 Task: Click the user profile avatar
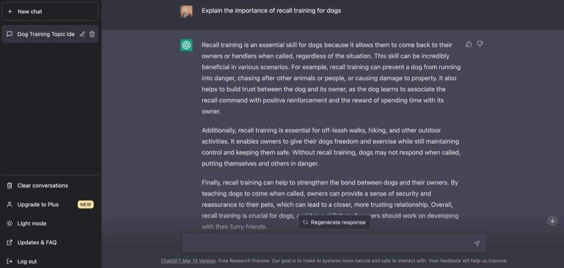click(186, 11)
